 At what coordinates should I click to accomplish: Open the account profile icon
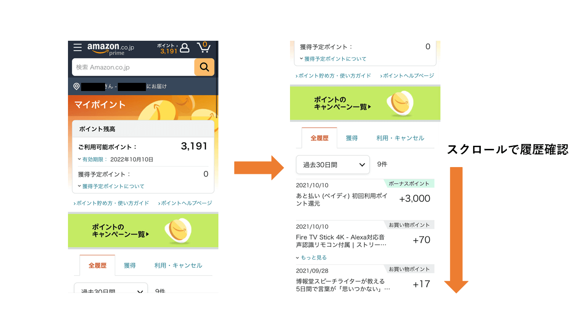(x=184, y=48)
